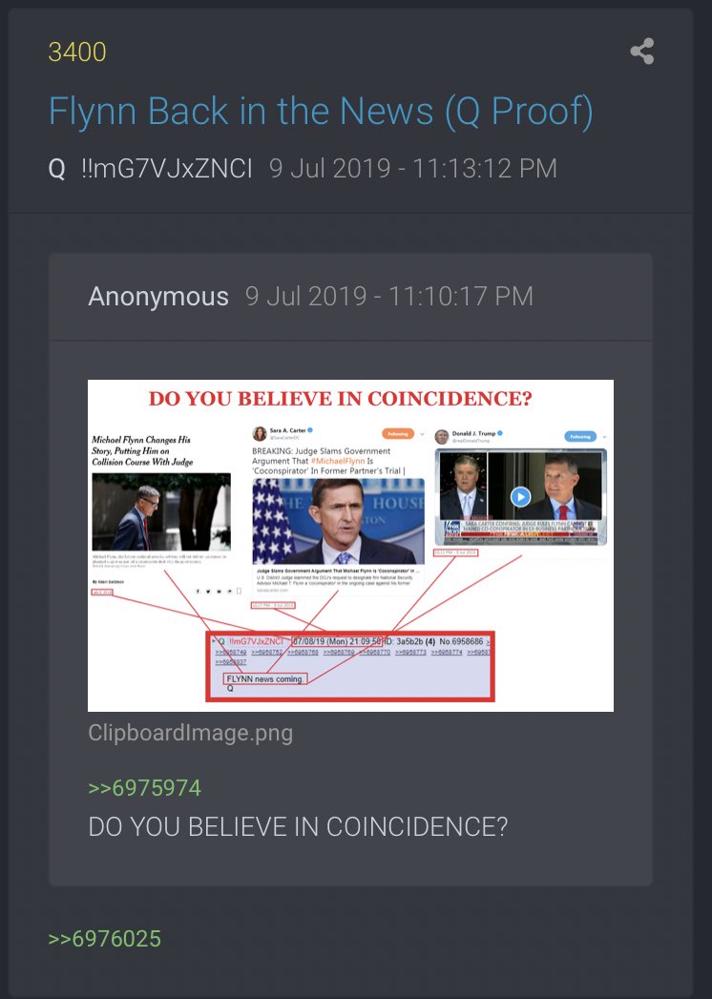
Task: Open the post number 3400 link
Action: pyautogui.click(x=77, y=52)
